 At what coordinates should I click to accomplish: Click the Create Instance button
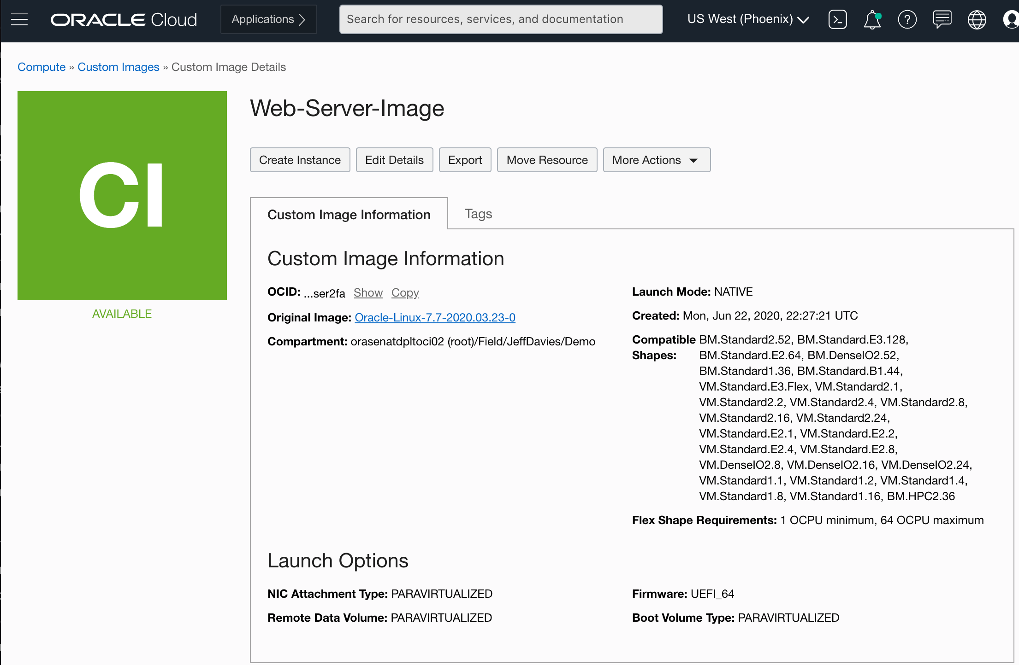click(x=300, y=159)
